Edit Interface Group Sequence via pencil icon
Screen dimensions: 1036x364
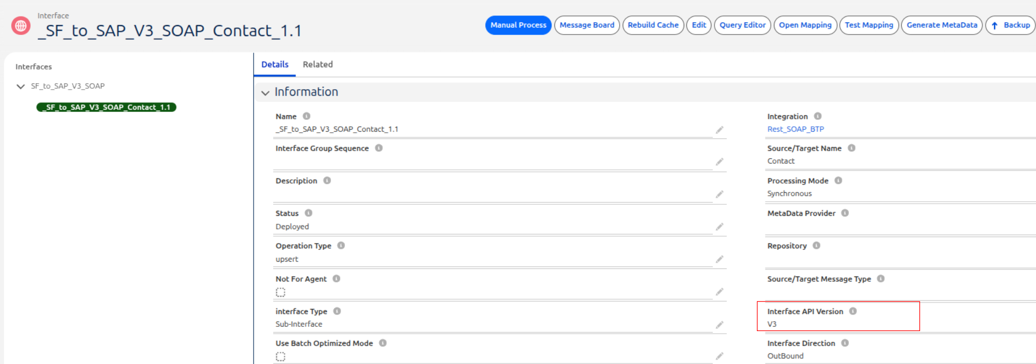coord(719,162)
